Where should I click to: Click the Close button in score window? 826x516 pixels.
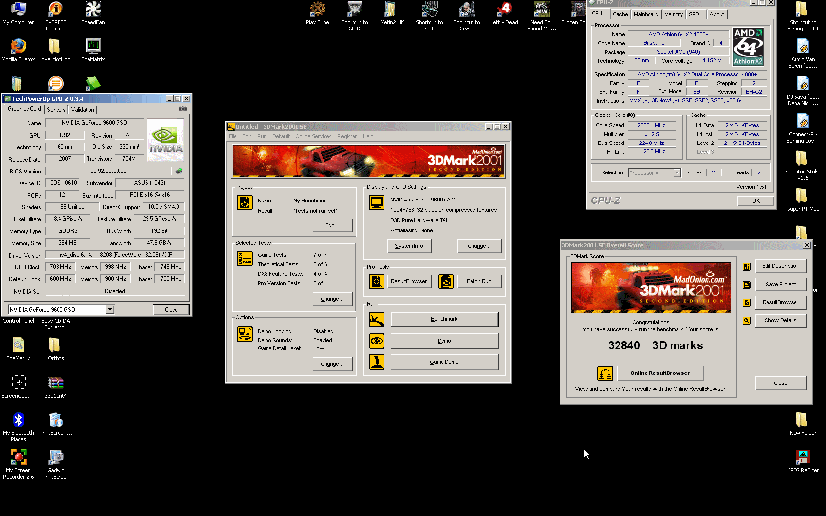(780, 383)
